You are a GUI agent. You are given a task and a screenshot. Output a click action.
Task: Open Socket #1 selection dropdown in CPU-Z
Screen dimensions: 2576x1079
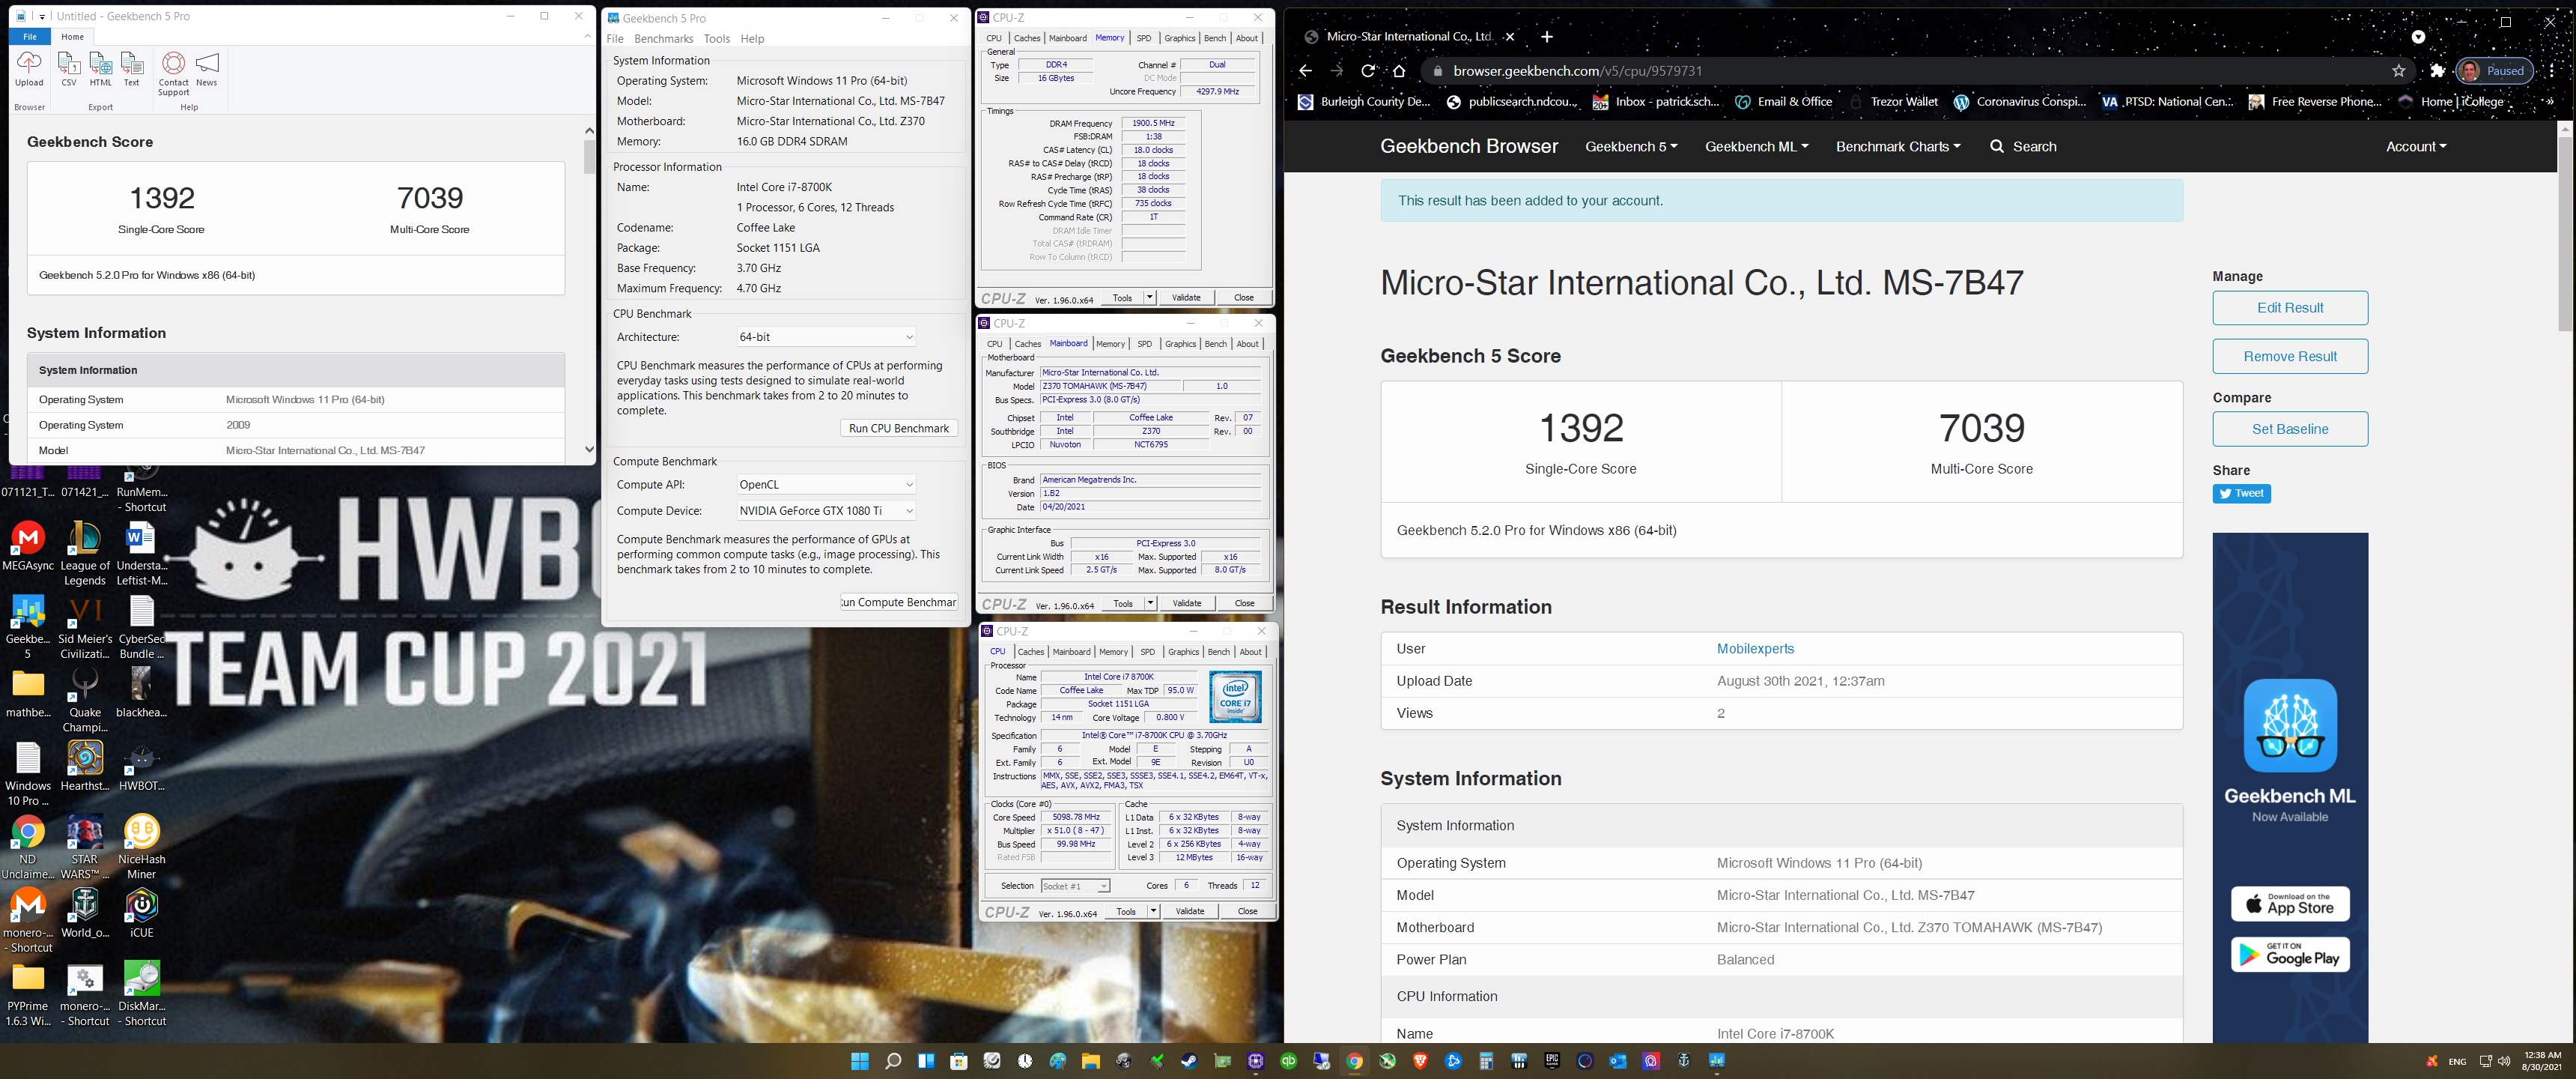[x=1075, y=886]
